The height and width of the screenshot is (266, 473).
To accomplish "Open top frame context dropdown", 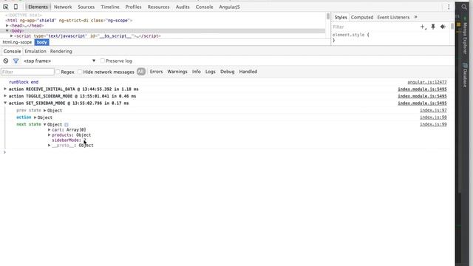I will click(x=59, y=61).
